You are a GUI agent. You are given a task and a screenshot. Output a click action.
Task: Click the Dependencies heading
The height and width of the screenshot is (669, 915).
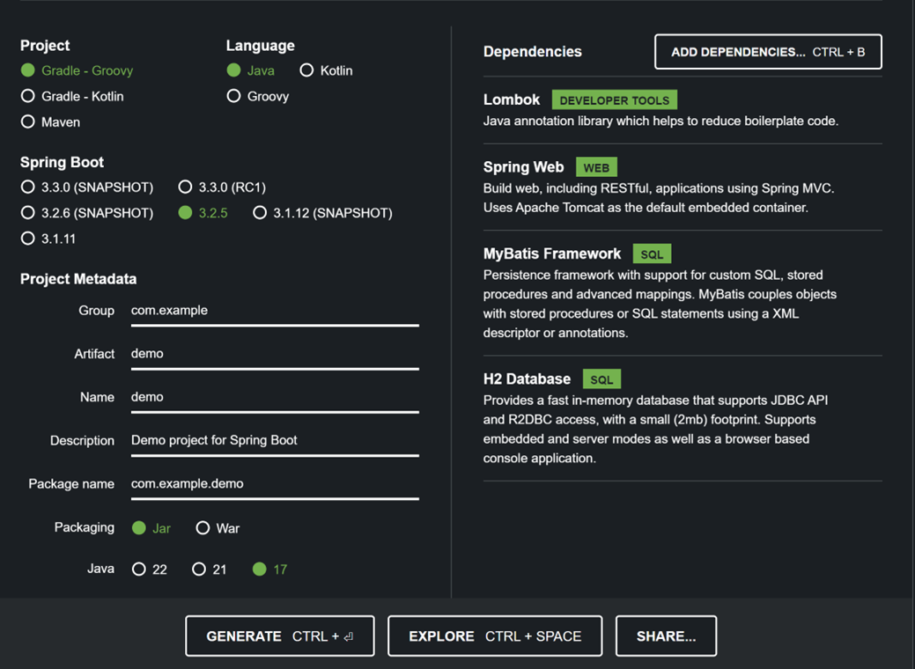pyautogui.click(x=532, y=52)
